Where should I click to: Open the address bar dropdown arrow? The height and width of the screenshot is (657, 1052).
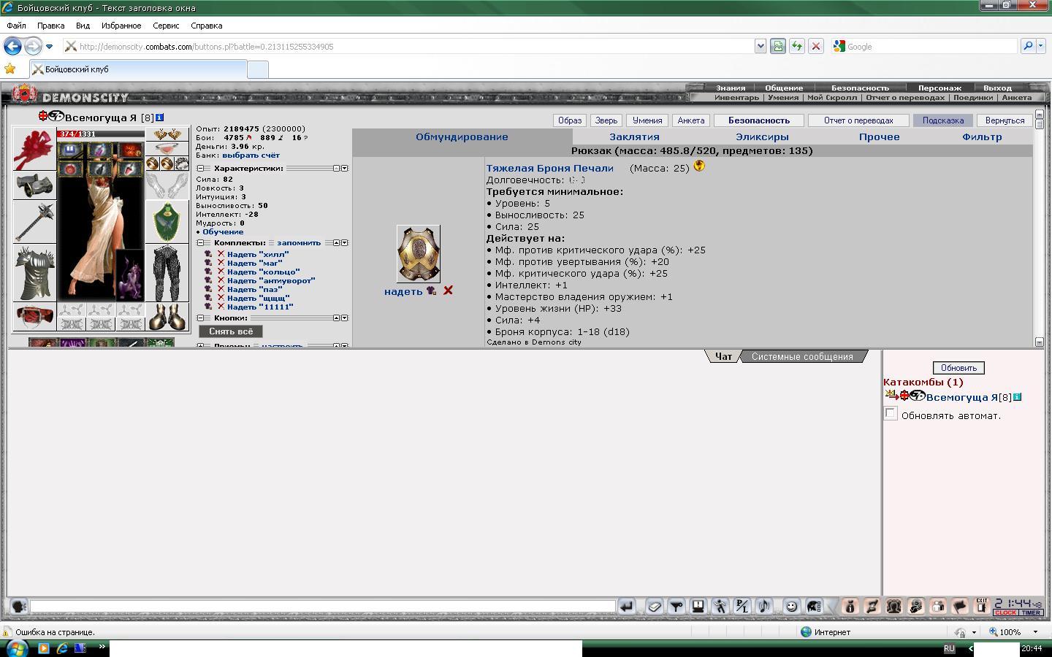[761, 46]
